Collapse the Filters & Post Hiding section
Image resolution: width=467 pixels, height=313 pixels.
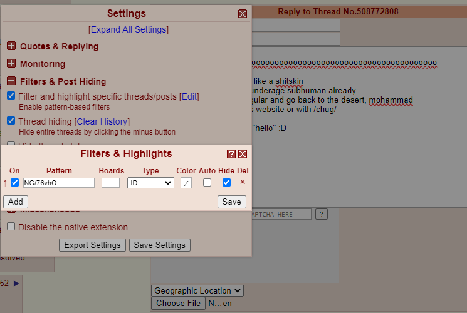[x=11, y=81]
